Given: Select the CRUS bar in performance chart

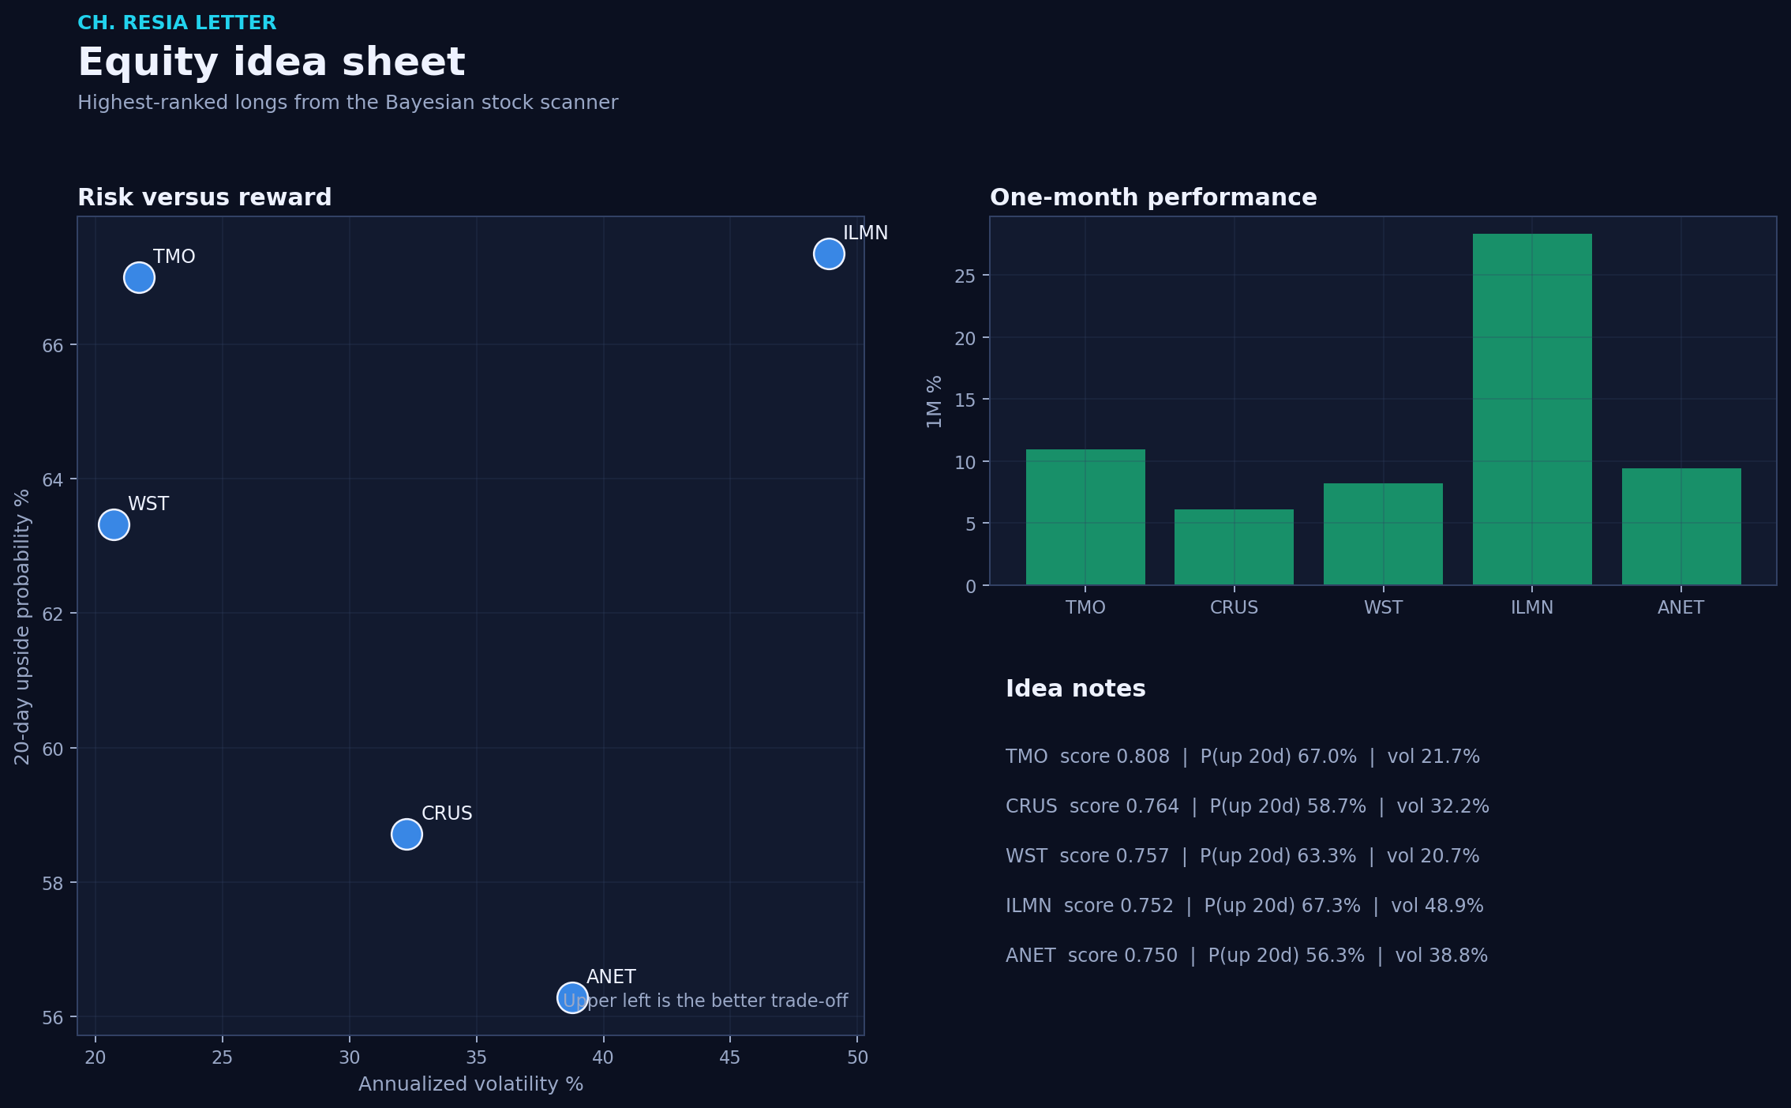Looking at the screenshot, I should tap(1234, 547).
